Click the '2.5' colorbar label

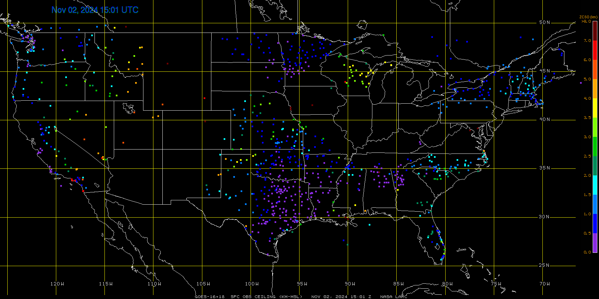coord(587,156)
